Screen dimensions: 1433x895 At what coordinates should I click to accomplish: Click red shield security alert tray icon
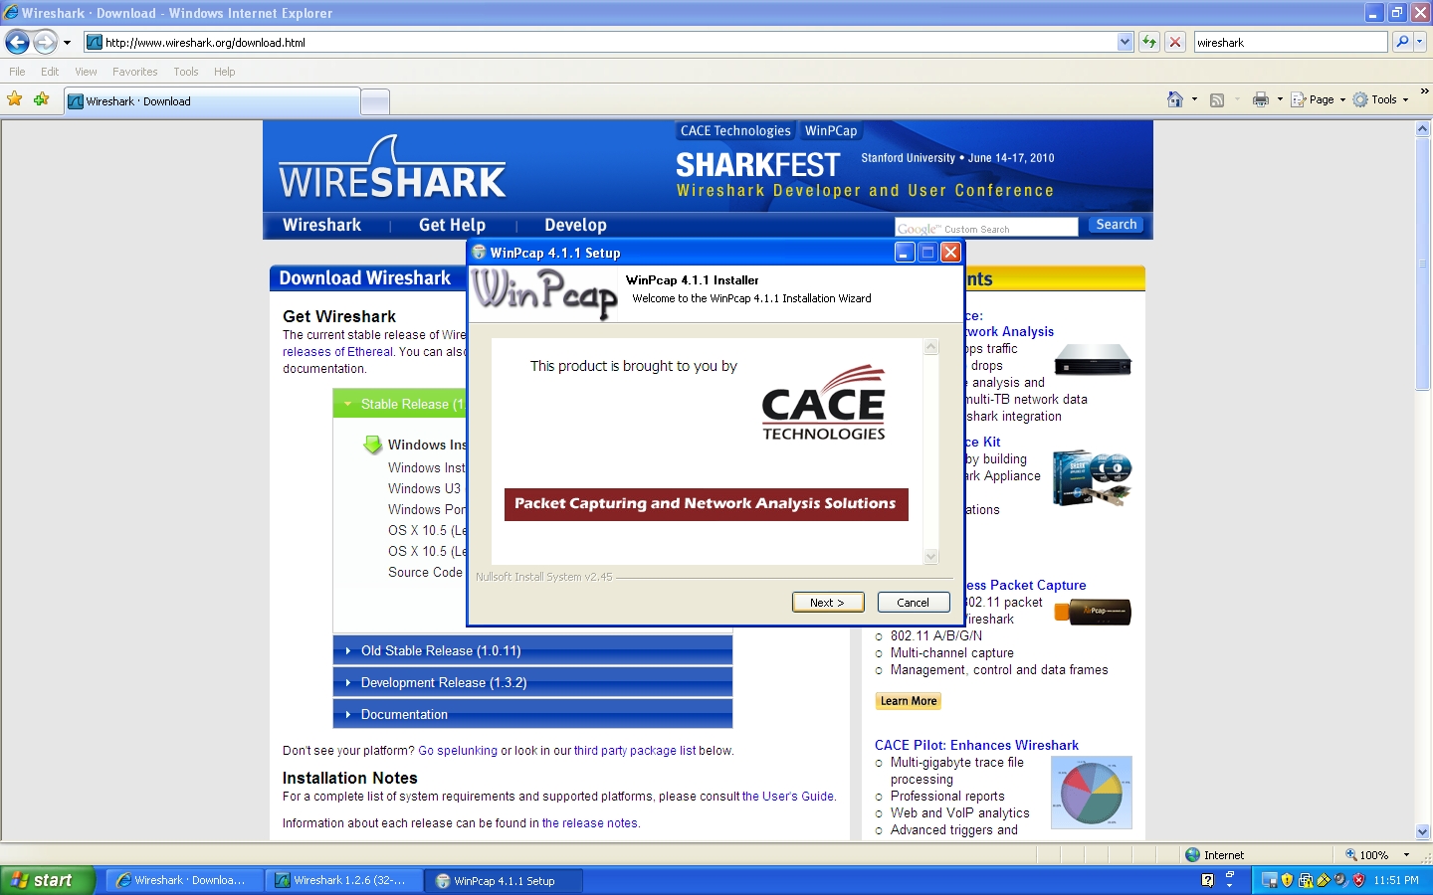(x=1358, y=880)
